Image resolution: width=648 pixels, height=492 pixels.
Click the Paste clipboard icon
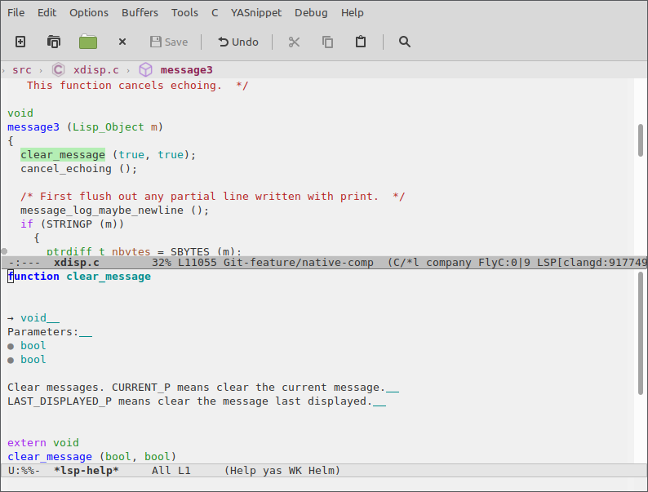(x=361, y=42)
